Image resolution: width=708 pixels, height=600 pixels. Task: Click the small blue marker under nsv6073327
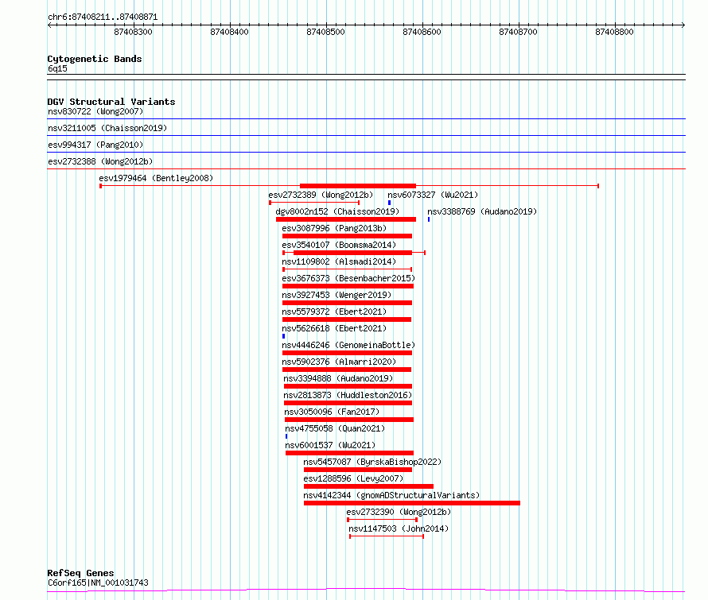(389, 203)
